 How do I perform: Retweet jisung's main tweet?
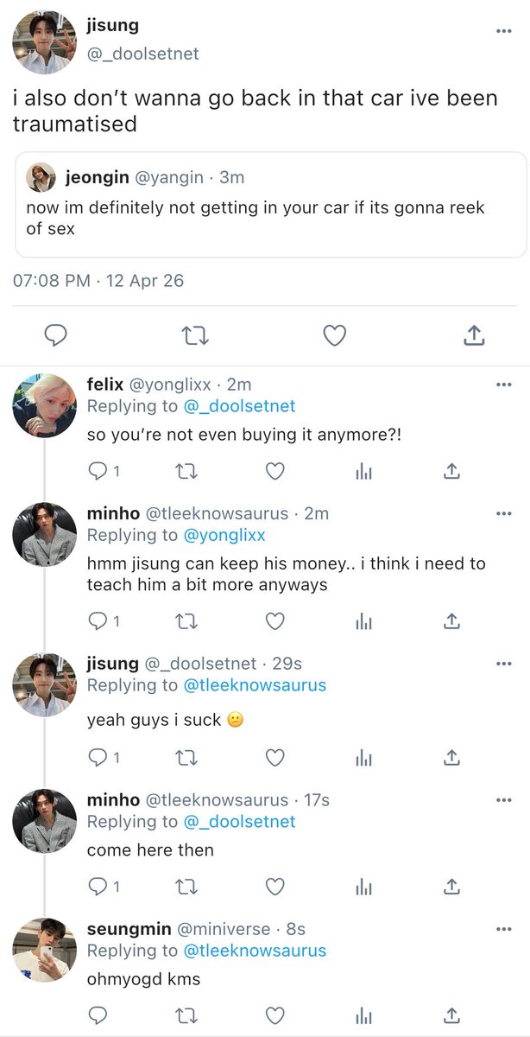coord(196,335)
